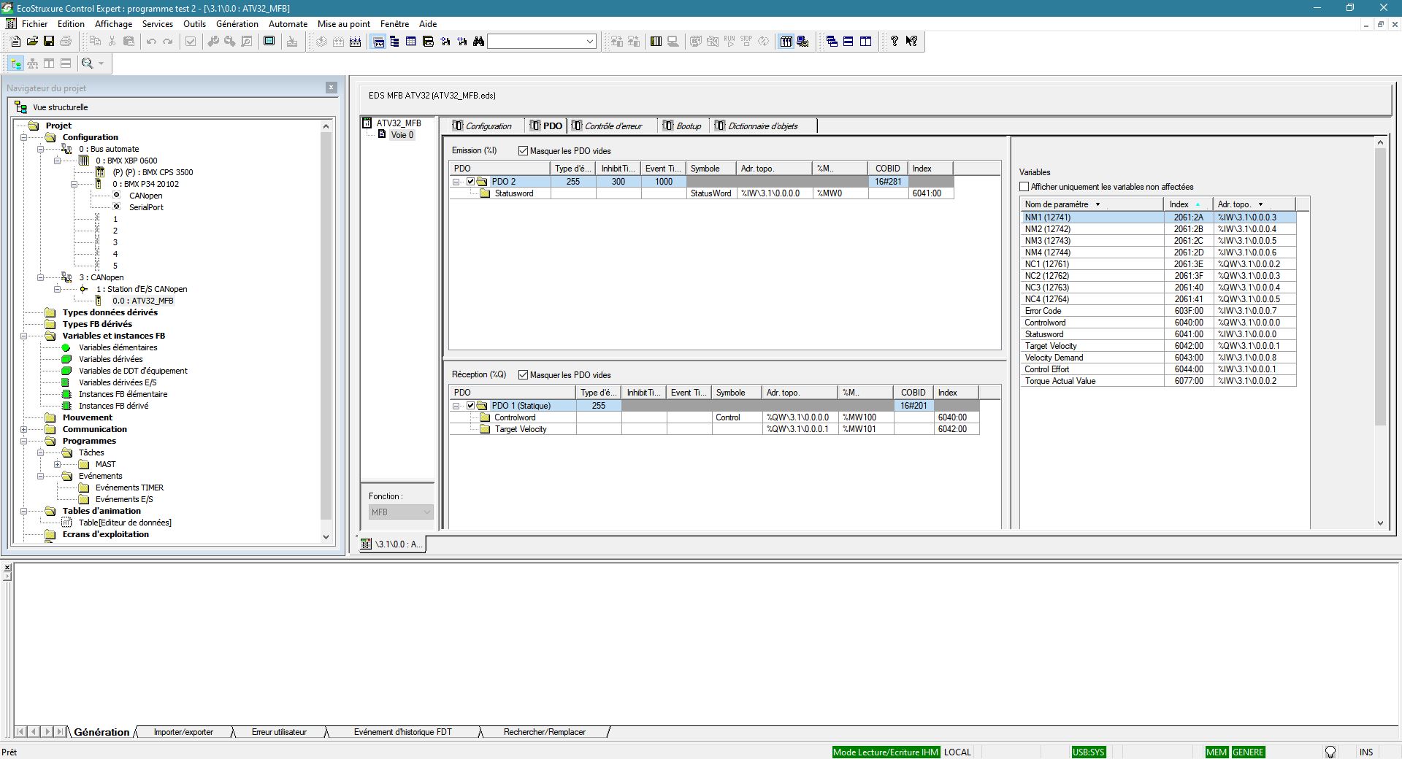Click the New project toolbar icon
Screen dimensions: 1402x759
click(15, 42)
